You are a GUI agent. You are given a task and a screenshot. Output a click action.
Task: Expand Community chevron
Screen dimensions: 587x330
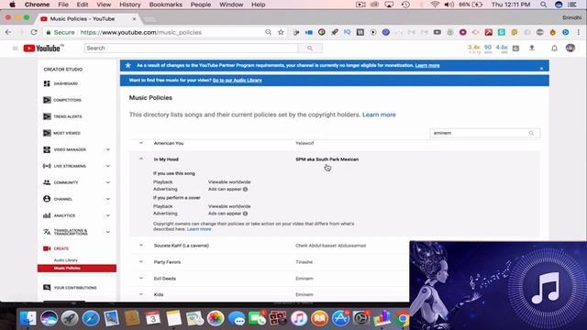pos(108,182)
